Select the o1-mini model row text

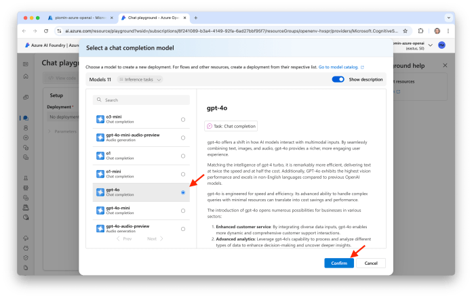113,171
